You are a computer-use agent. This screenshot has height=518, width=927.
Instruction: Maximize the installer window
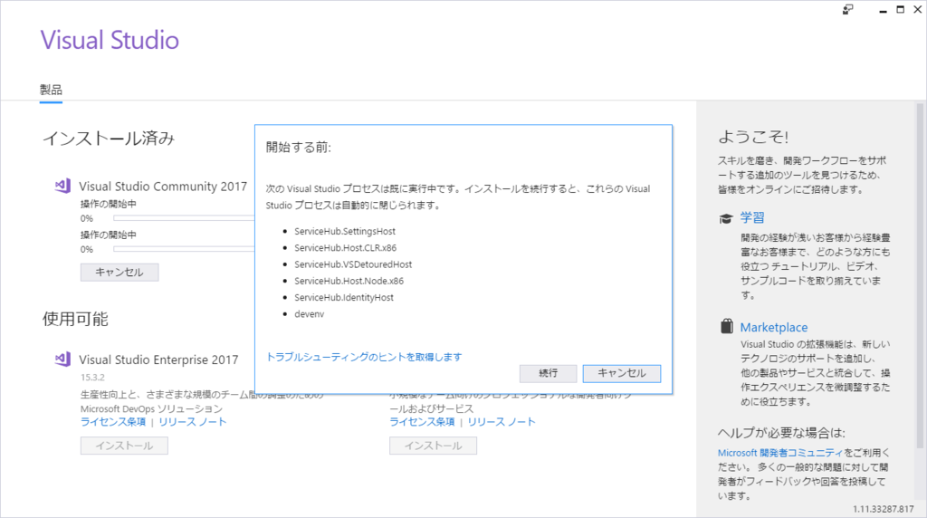(x=901, y=9)
